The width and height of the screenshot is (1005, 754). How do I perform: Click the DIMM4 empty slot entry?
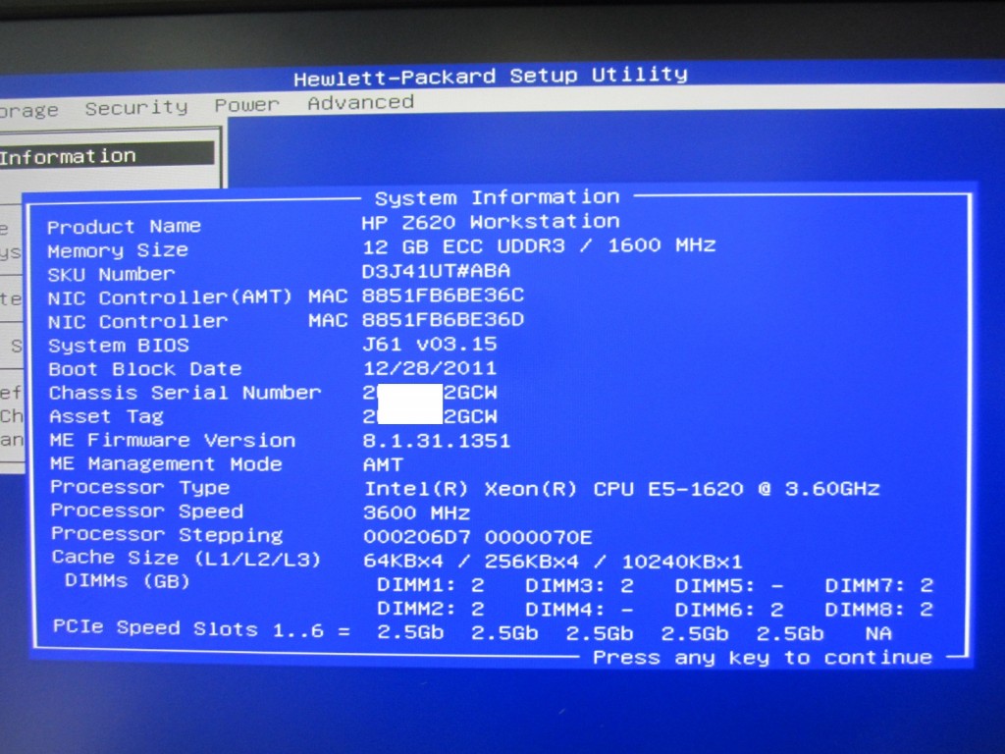pyautogui.click(x=579, y=610)
